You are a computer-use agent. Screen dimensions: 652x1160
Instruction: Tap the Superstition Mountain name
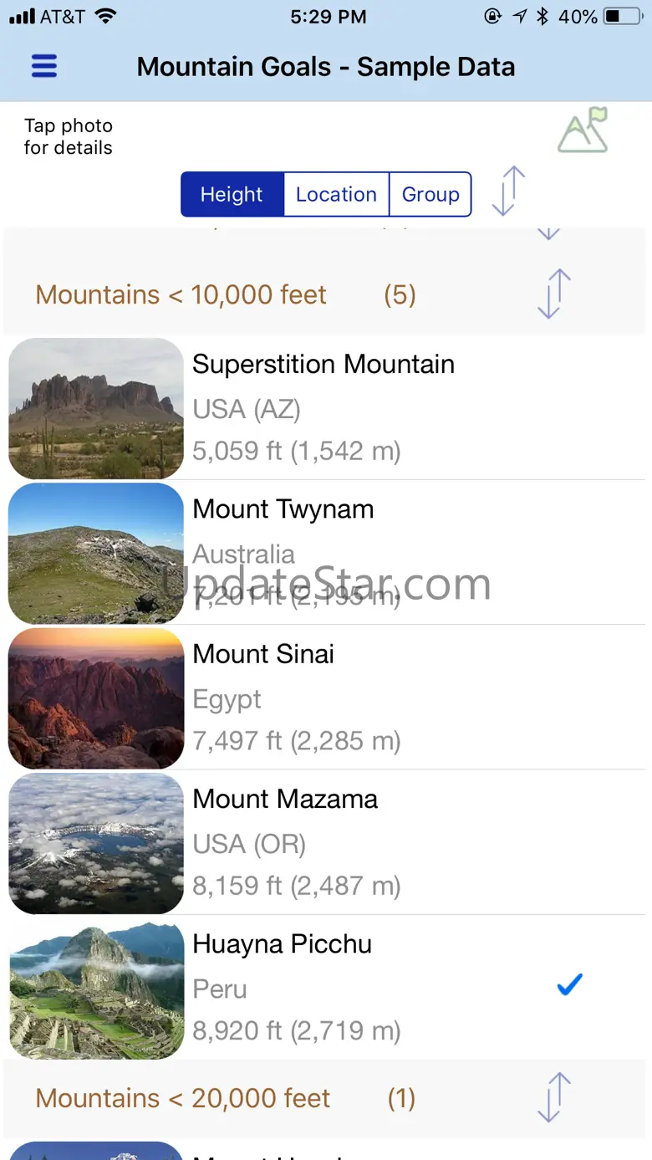coord(323,364)
